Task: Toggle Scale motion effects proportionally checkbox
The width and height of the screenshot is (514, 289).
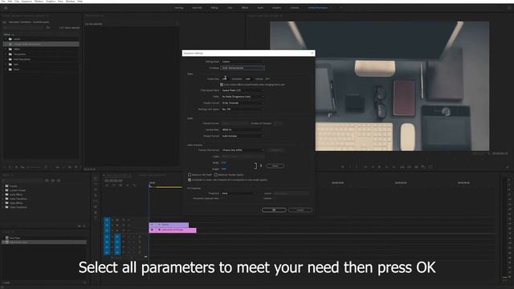Action: [222, 84]
